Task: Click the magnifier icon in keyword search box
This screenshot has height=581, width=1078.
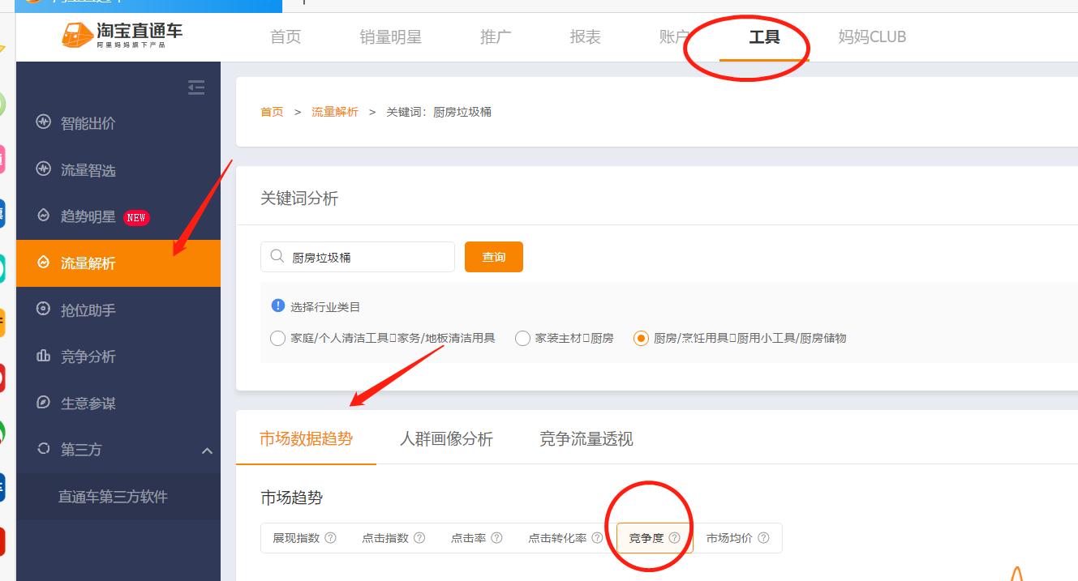Action: (276, 256)
